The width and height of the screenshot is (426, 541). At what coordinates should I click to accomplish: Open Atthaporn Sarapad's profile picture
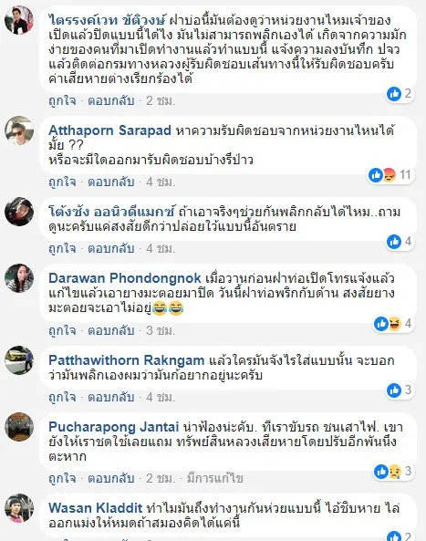(19, 130)
